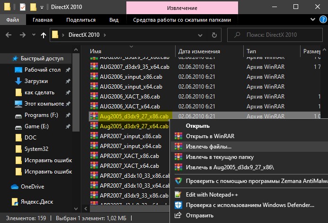Open Programs (F:) drive in sidebar
Viewport: 328px width, 223px height.
pyautogui.click(x=41, y=115)
